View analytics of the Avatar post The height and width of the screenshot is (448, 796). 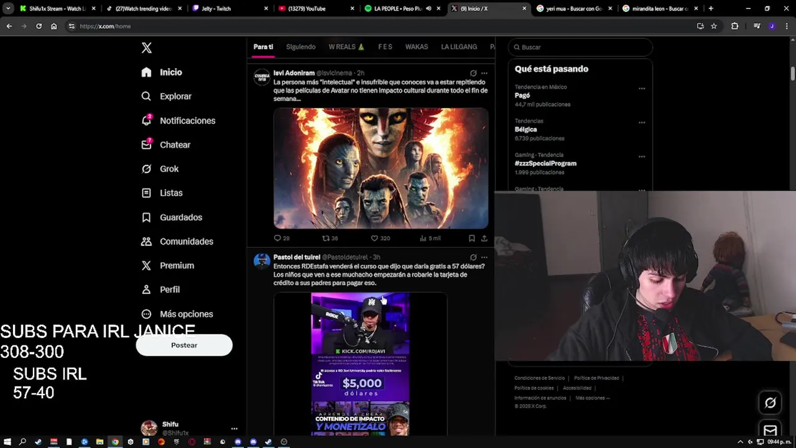point(430,238)
